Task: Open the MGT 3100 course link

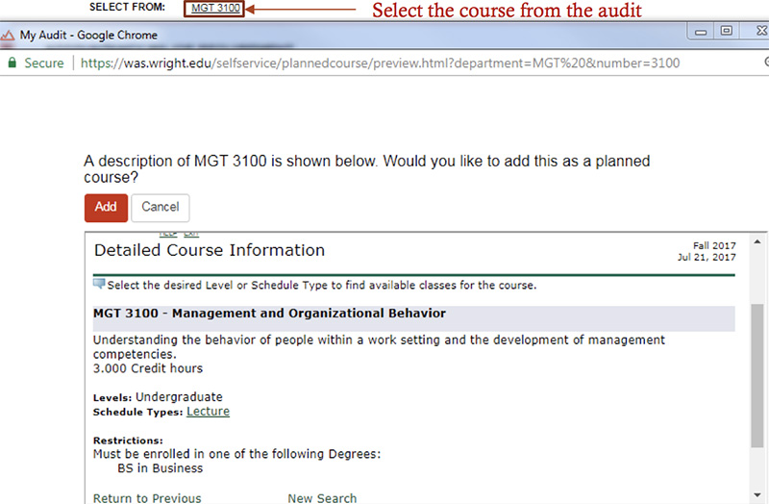Action: (215, 9)
